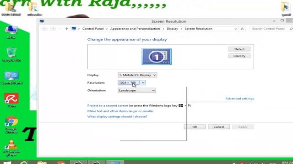Open the folder icon at the desktop's top-right corner
The image size is (293, 164).
(x=286, y=9)
